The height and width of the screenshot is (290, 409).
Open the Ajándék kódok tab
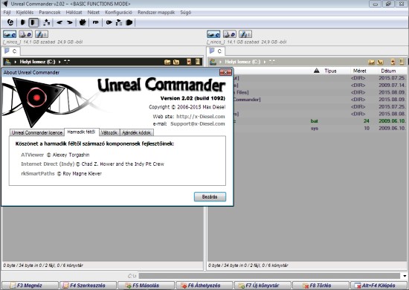(136, 132)
